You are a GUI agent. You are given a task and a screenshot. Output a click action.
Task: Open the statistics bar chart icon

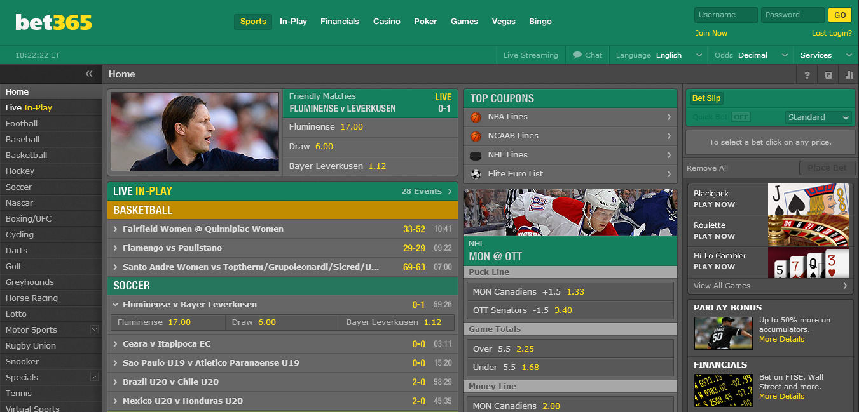[849, 75]
